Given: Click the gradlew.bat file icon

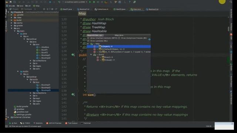Looking at the screenshot, I should pos(15,112).
